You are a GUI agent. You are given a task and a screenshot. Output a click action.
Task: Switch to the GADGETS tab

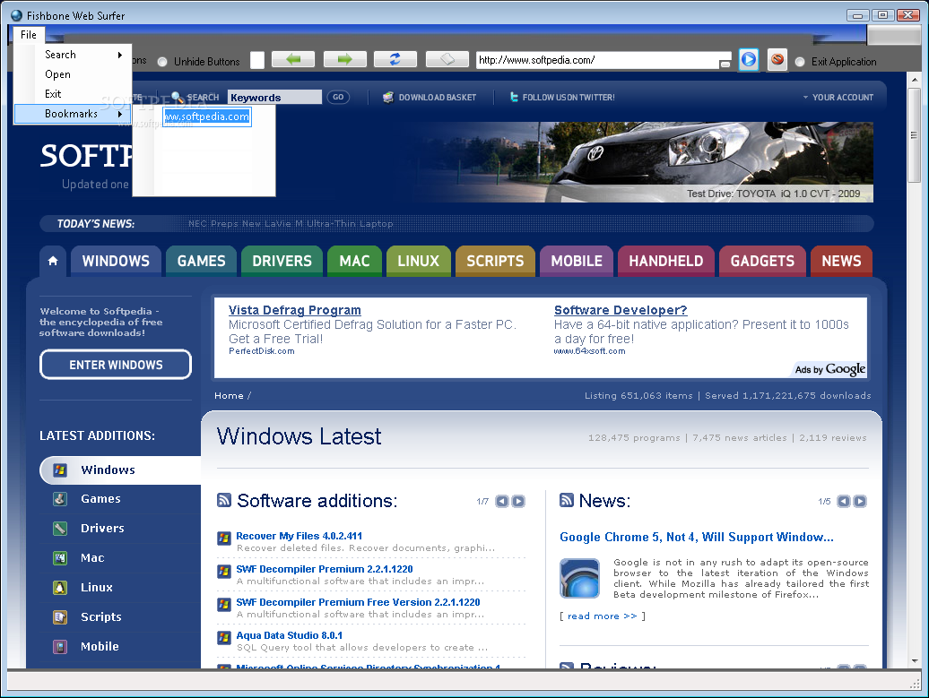[762, 261]
